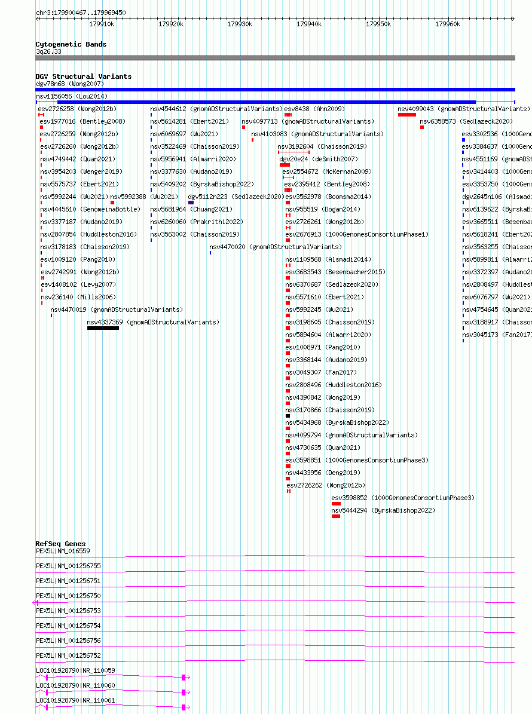Click the 179930k ruler position
Image resolution: width=532 pixels, height=714 pixels.
tap(240, 24)
